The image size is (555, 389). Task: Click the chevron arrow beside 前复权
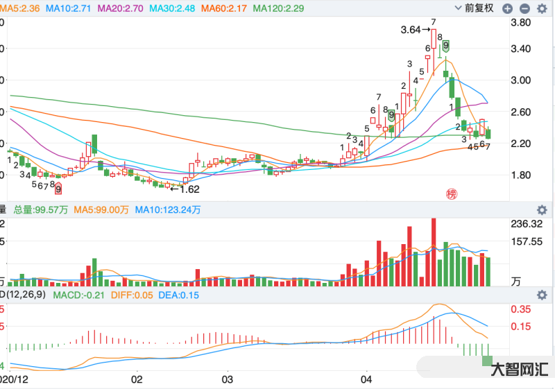tap(457, 8)
